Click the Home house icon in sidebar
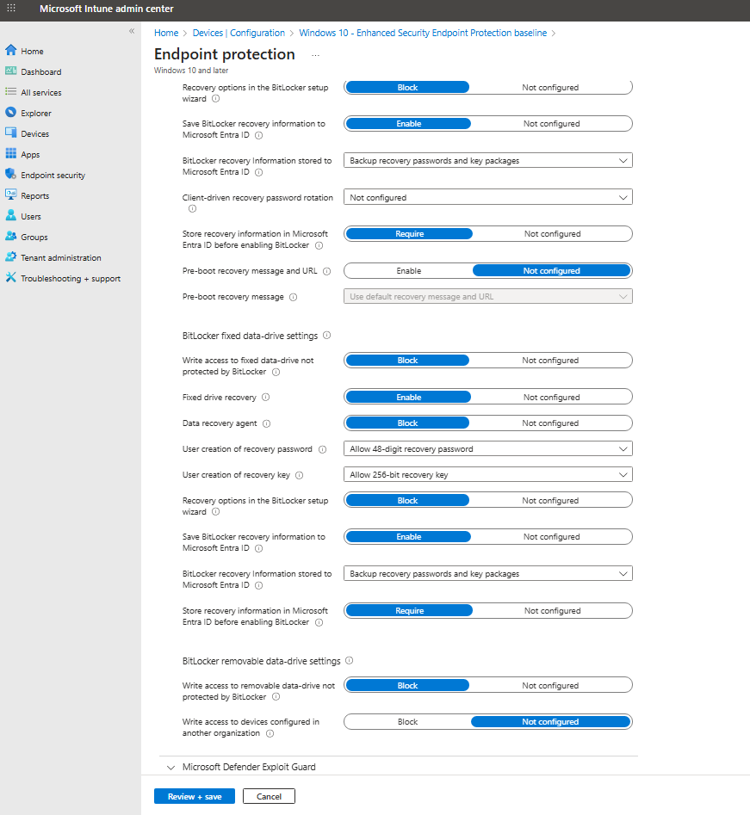Viewport: 750px width, 815px height. [11, 51]
